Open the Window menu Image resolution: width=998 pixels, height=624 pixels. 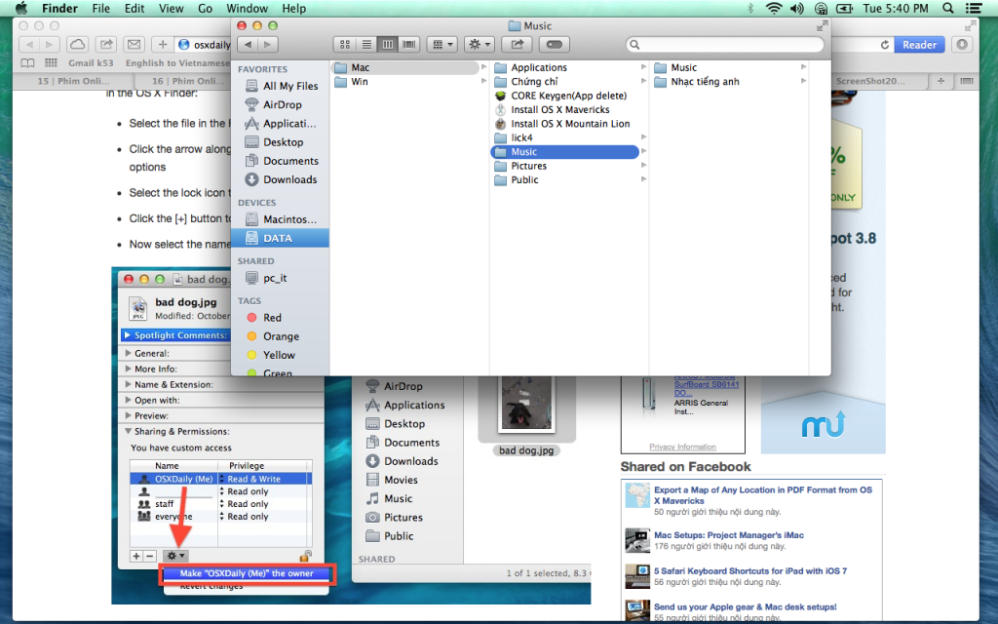(x=247, y=8)
